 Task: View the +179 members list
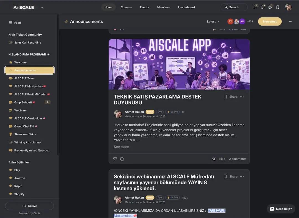pyautogui.click(x=250, y=21)
